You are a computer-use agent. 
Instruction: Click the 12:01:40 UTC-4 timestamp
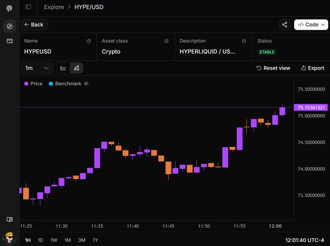(x=305, y=240)
